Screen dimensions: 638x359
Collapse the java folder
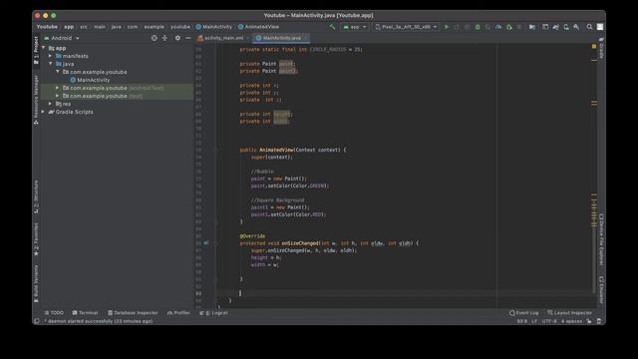(x=51, y=64)
